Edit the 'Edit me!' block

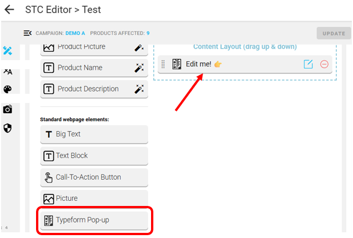tap(308, 64)
